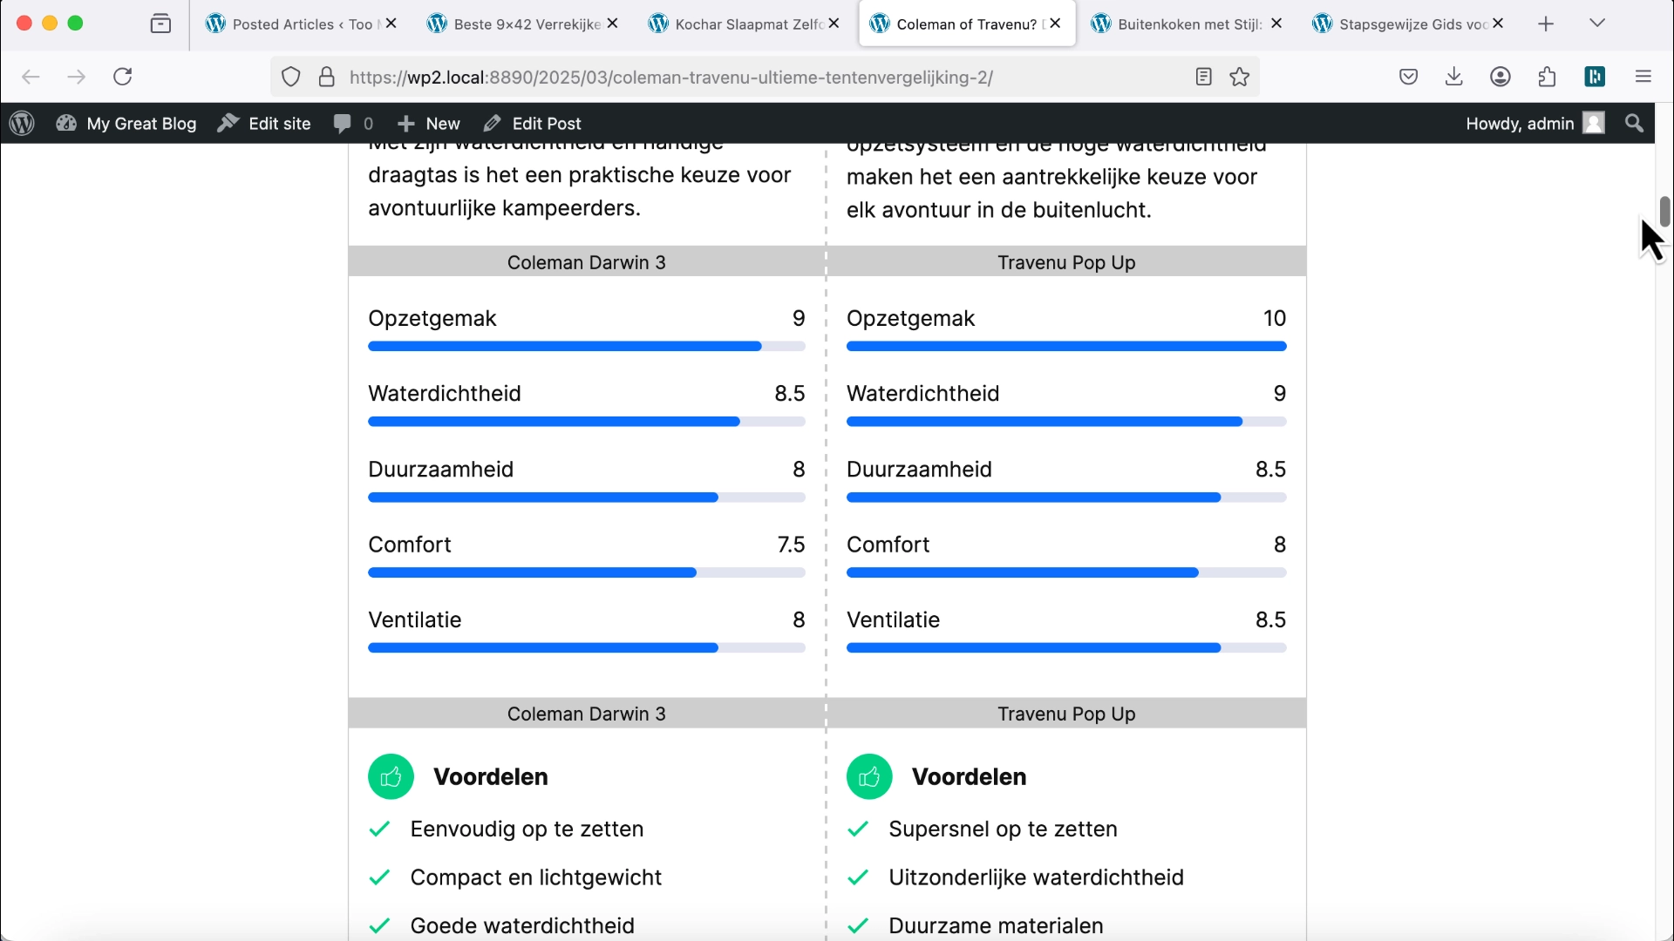Click the Coleman Opzetgemak rating bar

(586, 347)
